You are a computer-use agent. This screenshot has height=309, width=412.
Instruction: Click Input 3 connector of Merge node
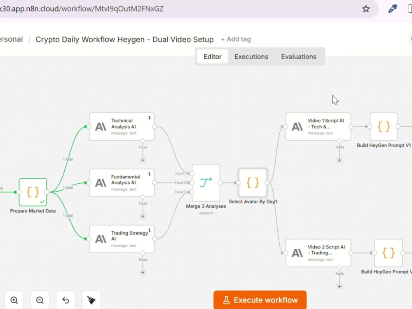[x=192, y=192]
